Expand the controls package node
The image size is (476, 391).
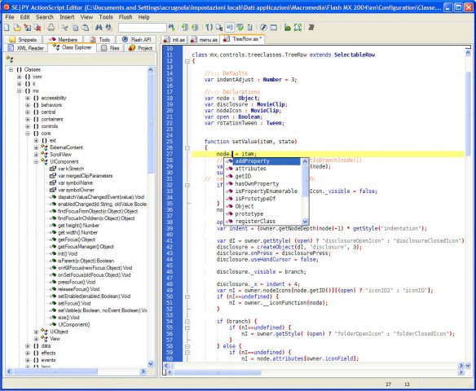tap(28, 126)
